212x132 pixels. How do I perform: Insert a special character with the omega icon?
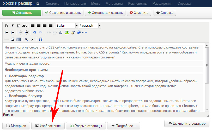pos(40,39)
